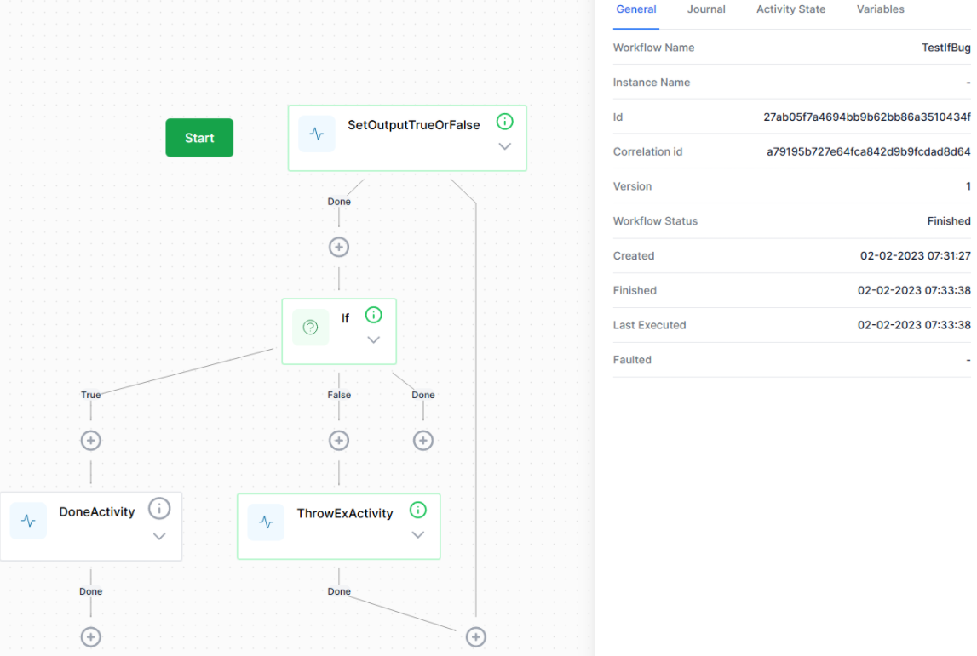Expand chevron on ThrowExActivity

418,534
